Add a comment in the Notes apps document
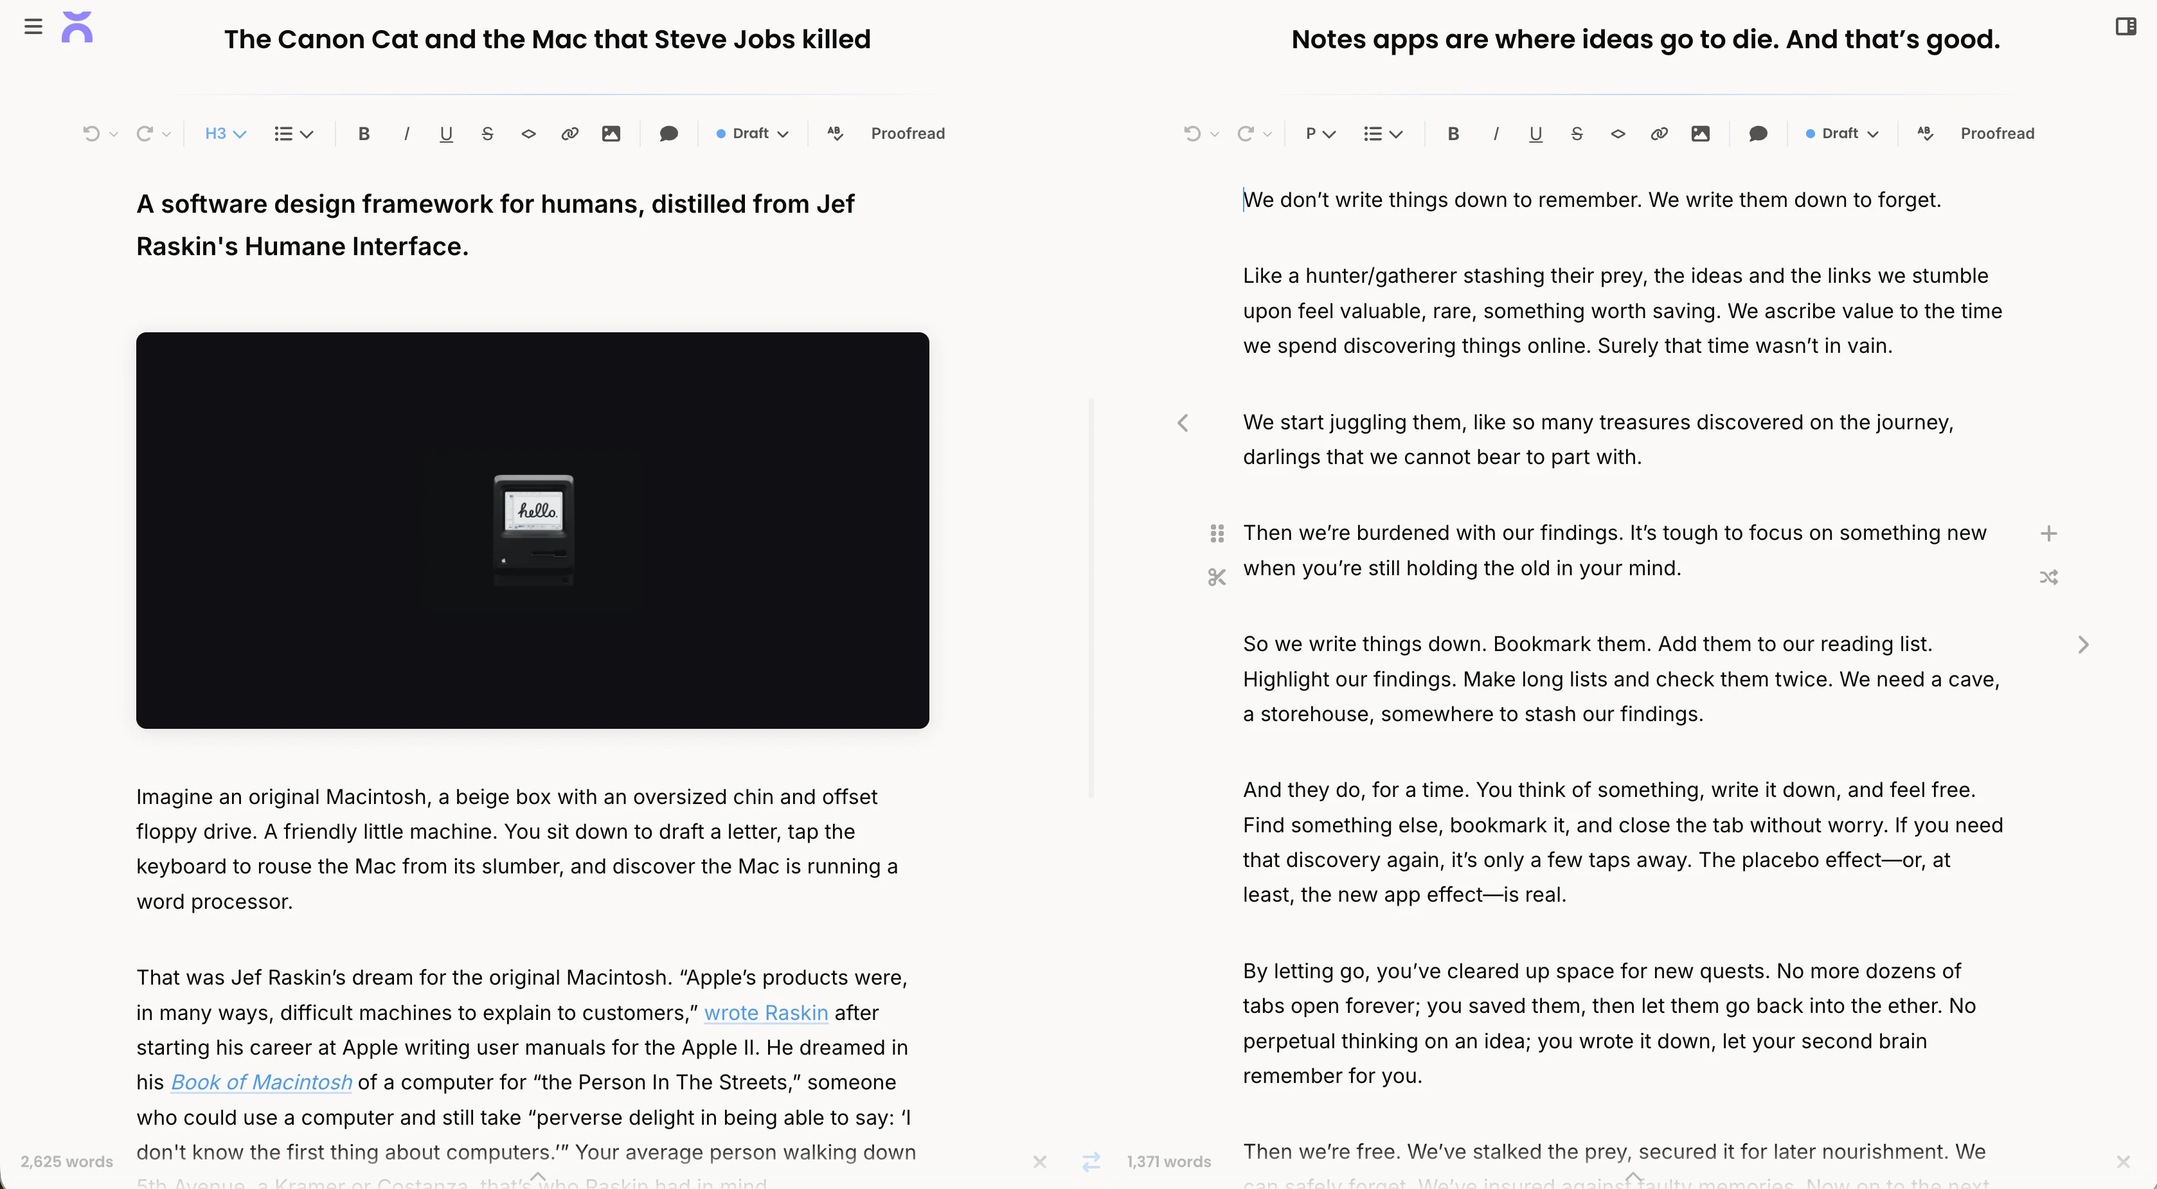Image resolution: width=2157 pixels, height=1189 pixels. [x=1758, y=134]
